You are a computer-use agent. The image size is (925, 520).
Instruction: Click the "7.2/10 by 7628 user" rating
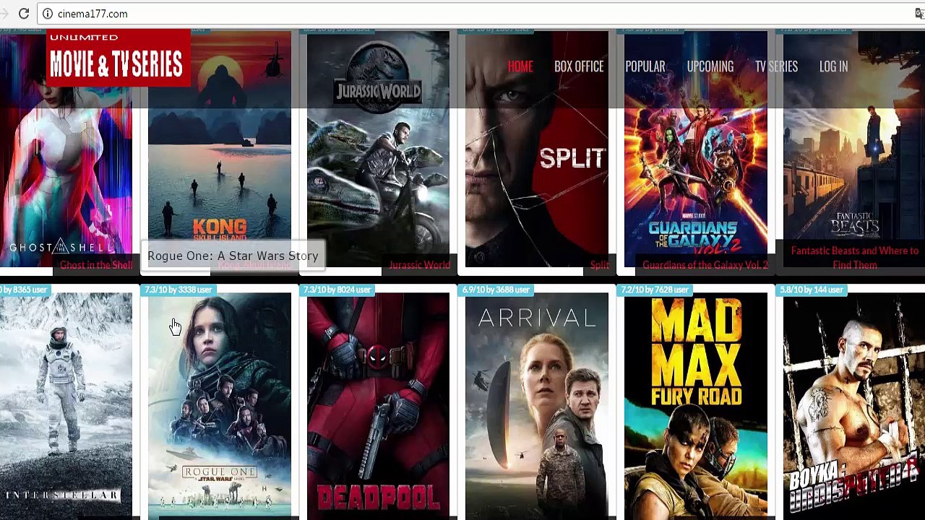click(x=654, y=290)
